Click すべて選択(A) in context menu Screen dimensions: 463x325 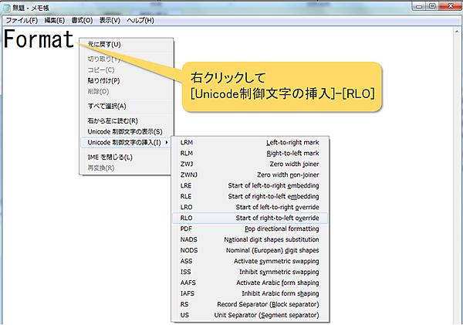click(107, 106)
